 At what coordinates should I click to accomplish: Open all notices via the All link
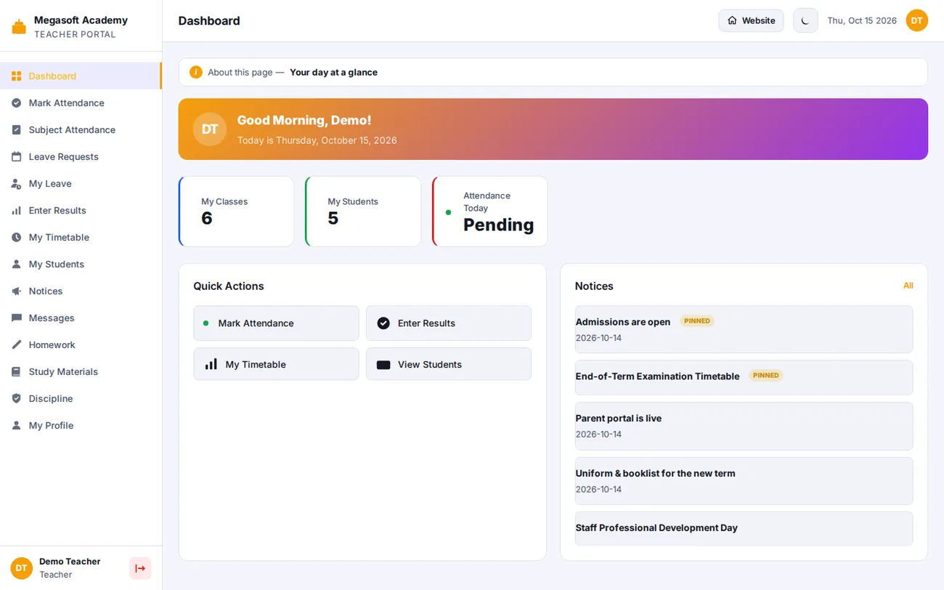[x=908, y=286]
